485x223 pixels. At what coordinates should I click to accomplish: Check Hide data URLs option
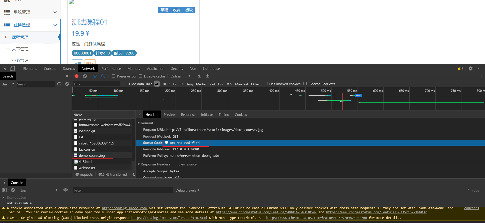coord(126,84)
